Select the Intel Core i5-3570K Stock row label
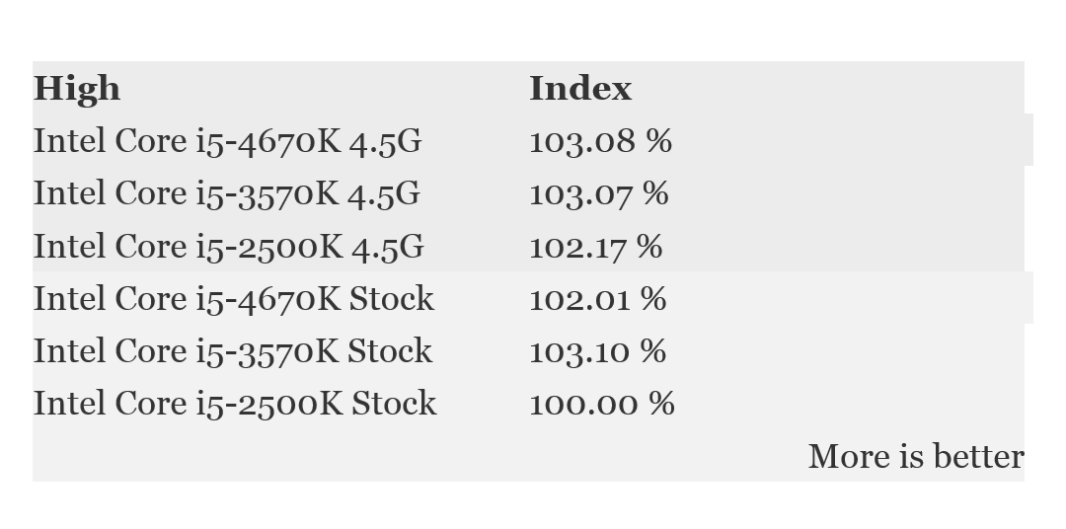The width and height of the screenshot is (1066, 529). pyautogui.click(x=232, y=350)
